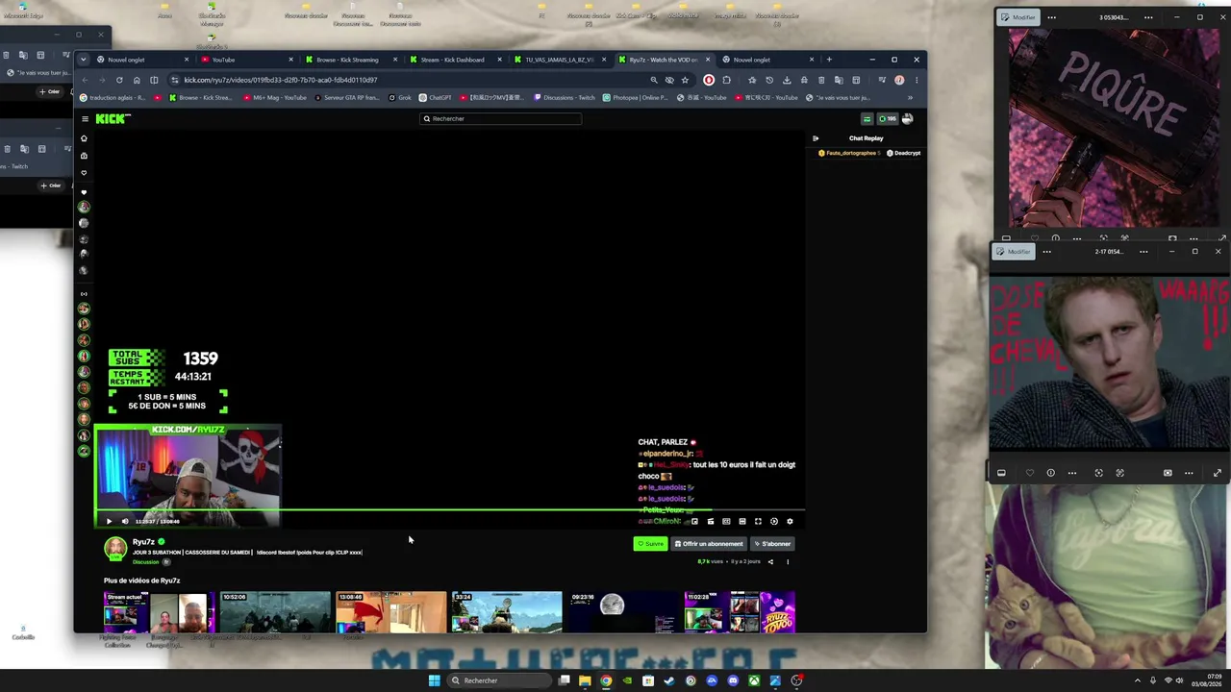This screenshot has height=692, width=1231.
Task: Open the video more options menu
Action: [x=788, y=561]
